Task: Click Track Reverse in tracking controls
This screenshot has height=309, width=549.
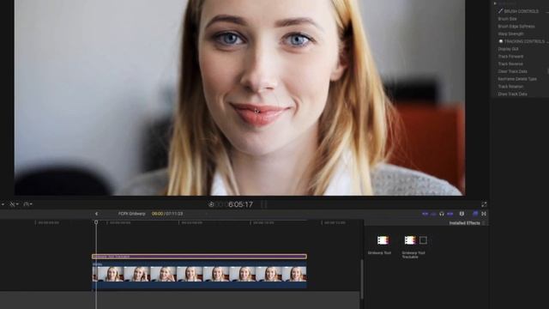Action: click(510, 64)
